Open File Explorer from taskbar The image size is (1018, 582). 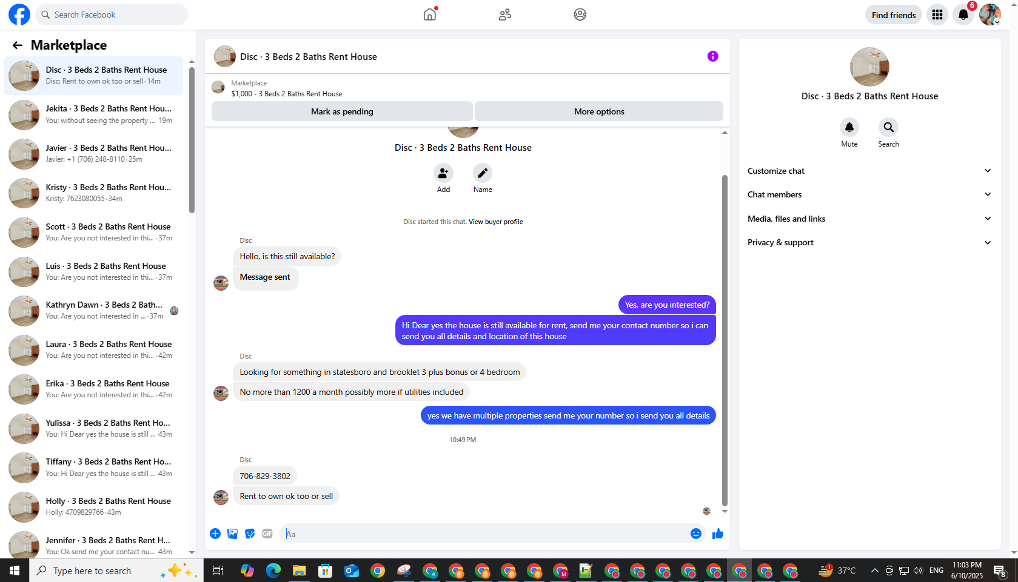[300, 570]
